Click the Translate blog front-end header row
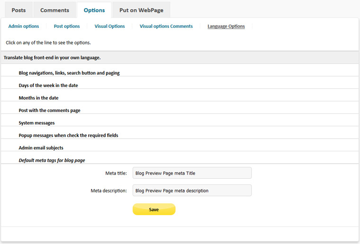 click(180, 58)
